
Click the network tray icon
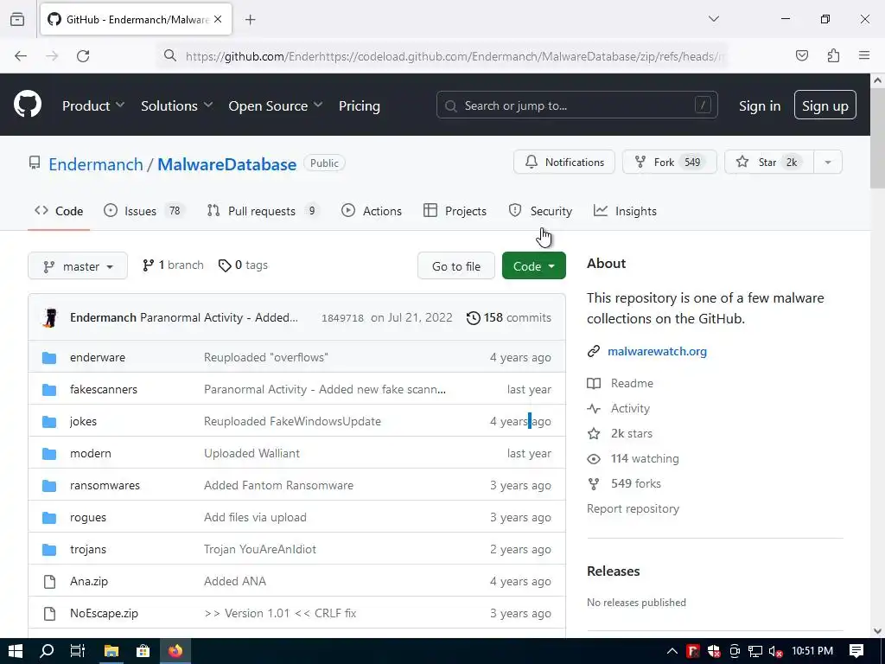(x=755, y=651)
